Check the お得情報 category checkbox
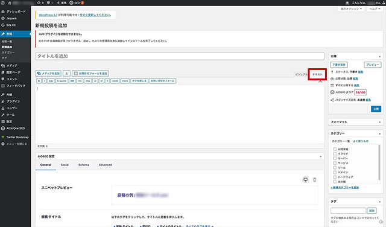 [x=335, y=149]
